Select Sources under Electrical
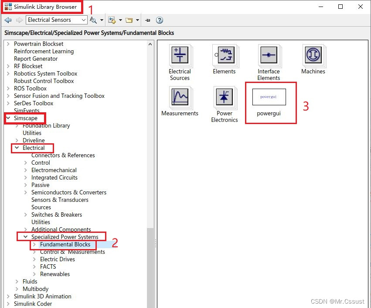 coord(41,207)
